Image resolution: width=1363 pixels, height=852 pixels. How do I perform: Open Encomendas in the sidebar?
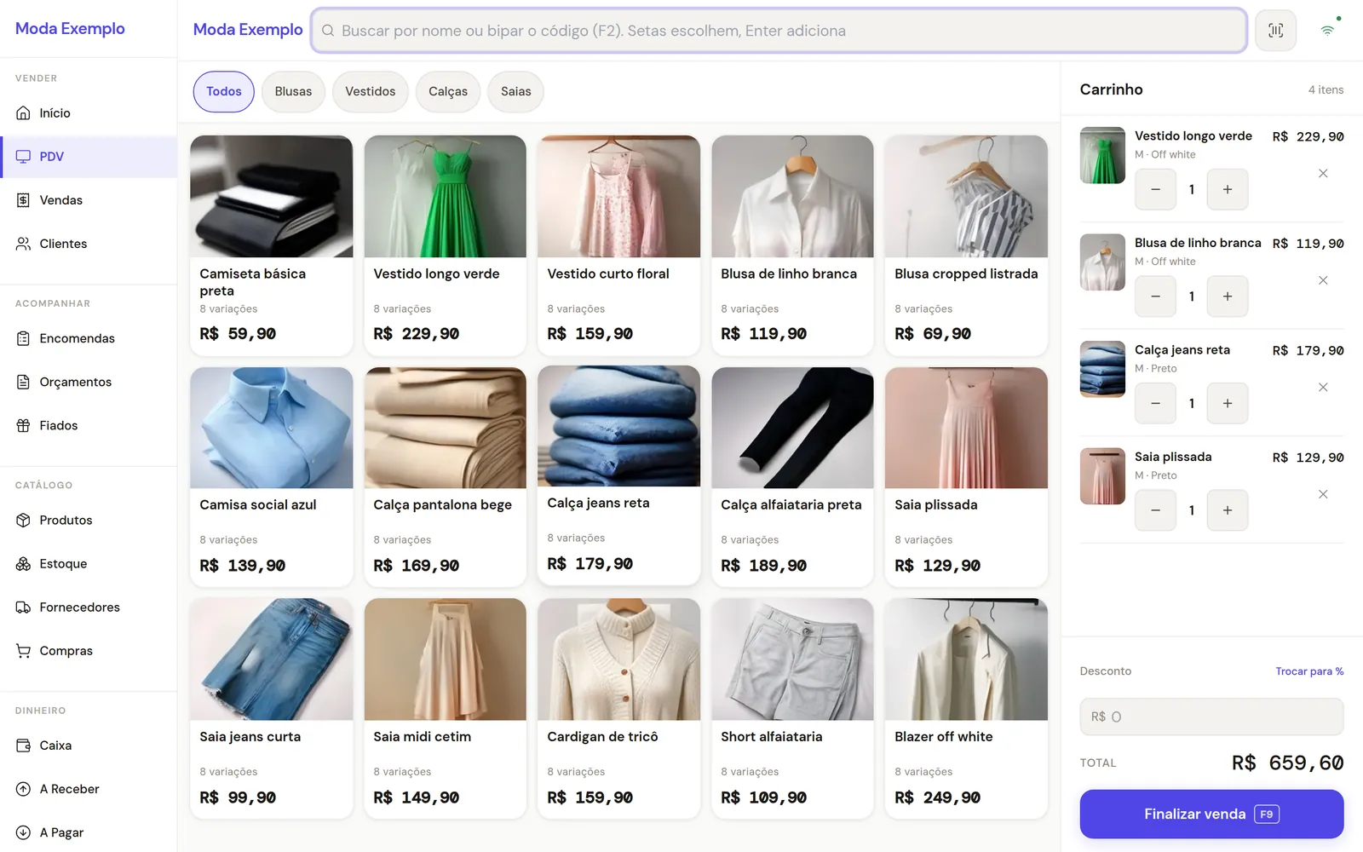click(x=89, y=338)
